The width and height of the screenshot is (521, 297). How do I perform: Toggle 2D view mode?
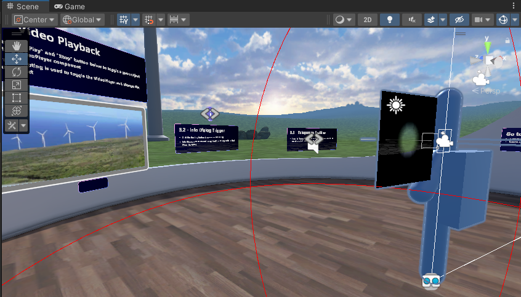pyautogui.click(x=368, y=20)
